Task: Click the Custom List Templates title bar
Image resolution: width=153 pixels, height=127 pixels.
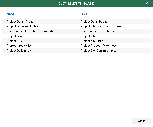Action: coord(76,4)
